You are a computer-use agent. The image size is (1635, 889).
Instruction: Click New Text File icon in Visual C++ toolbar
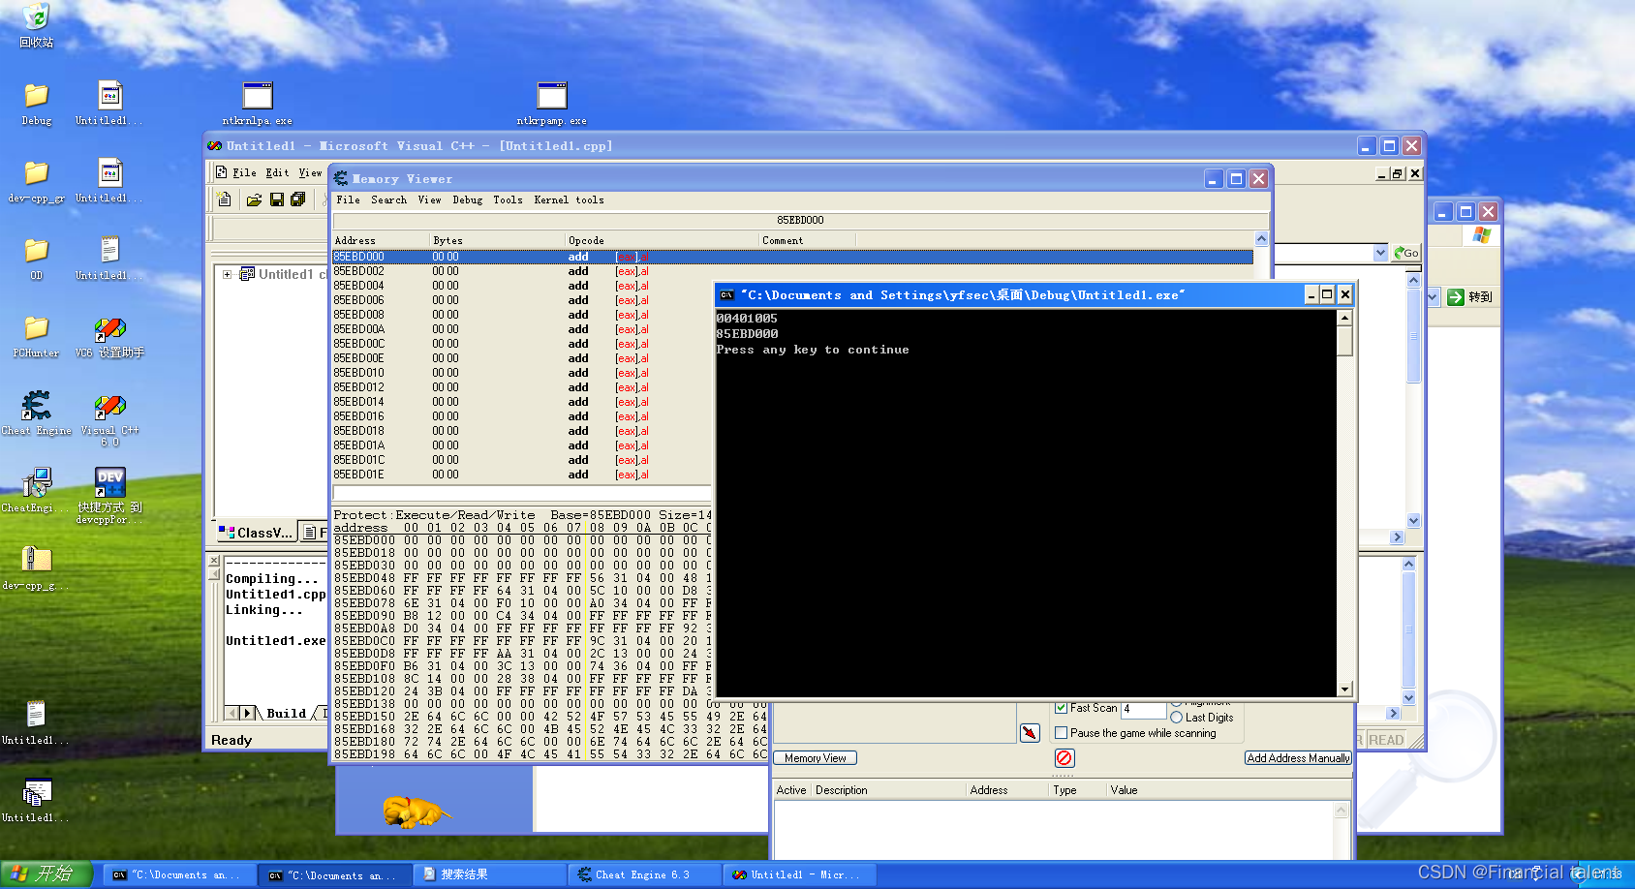(x=225, y=199)
